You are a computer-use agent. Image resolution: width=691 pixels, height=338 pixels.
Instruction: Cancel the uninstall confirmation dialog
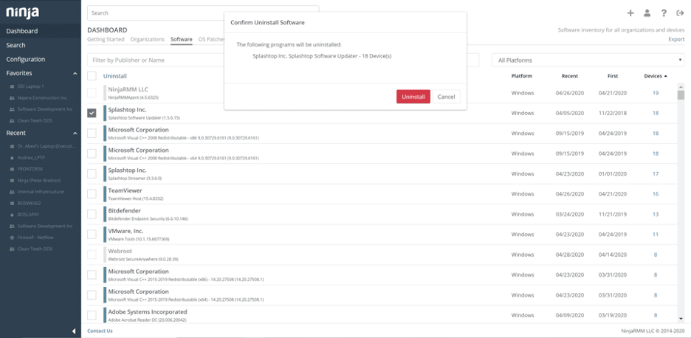tap(446, 97)
